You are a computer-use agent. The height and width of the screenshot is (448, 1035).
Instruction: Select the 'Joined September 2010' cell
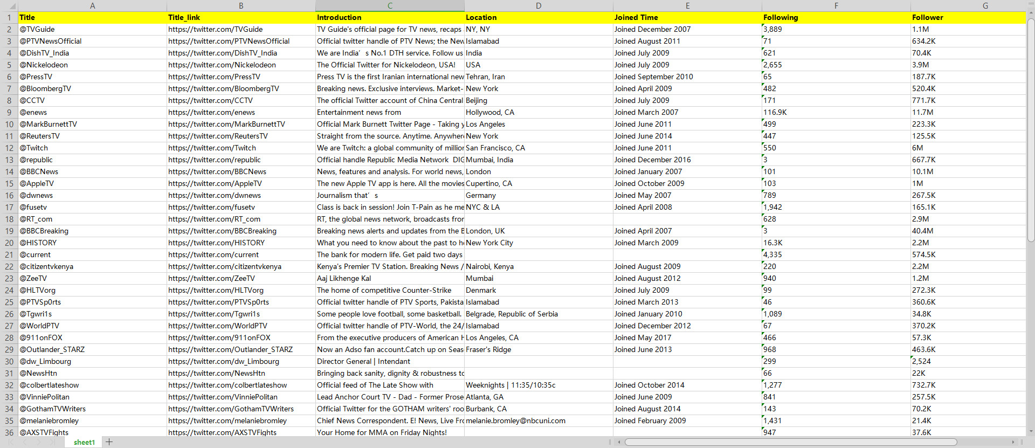(x=687, y=77)
